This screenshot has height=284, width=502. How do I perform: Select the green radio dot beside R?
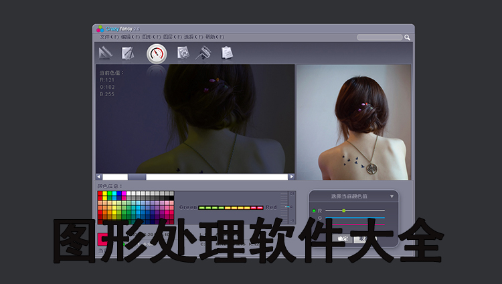[314, 211]
